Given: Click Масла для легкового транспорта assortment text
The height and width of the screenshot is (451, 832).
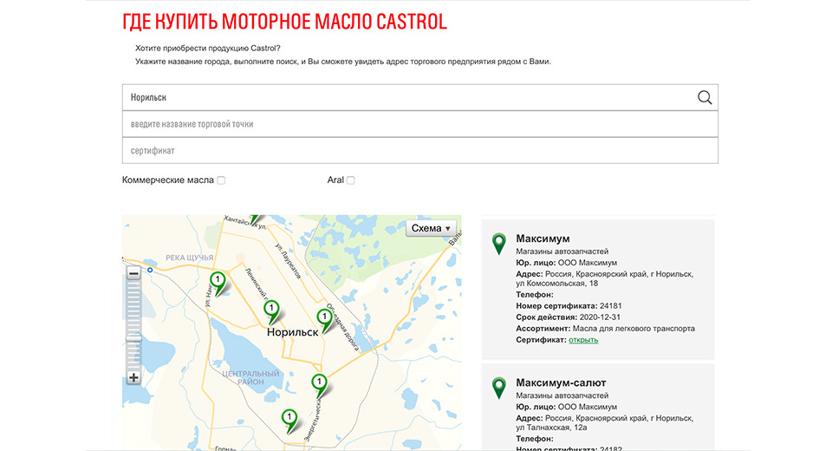Looking at the screenshot, I should pyautogui.click(x=634, y=329).
